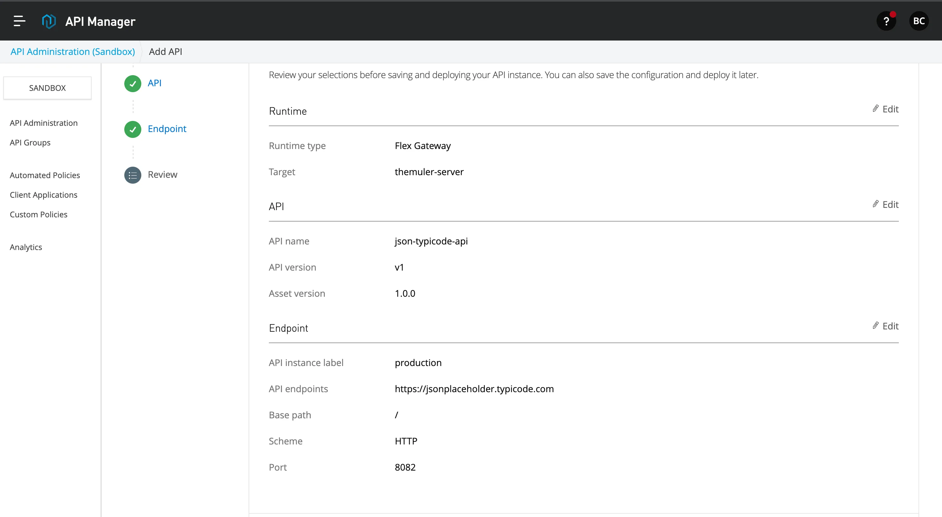The width and height of the screenshot is (942, 517).
Task: Select the Review wizard step label
Action: pyautogui.click(x=162, y=175)
